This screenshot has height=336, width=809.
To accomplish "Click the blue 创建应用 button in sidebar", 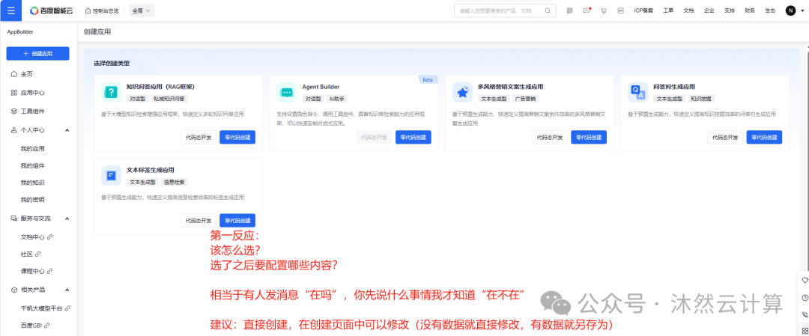I will pyautogui.click(x=37, y=54).
